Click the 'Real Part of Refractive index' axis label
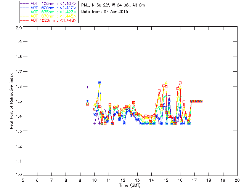Image resolution: width=244 pixels, height=195 pixels. [11, 101]
